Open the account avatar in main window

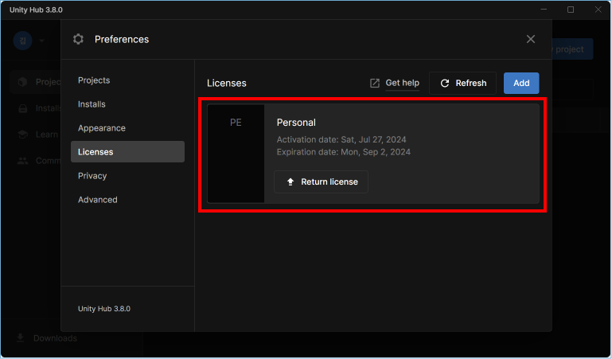tap(22, 41)
